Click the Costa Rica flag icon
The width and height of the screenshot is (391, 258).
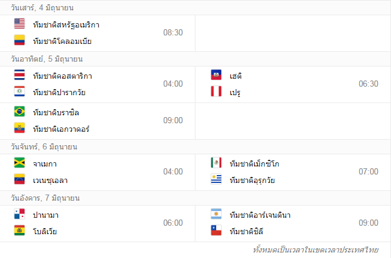[x=19, y=76]
